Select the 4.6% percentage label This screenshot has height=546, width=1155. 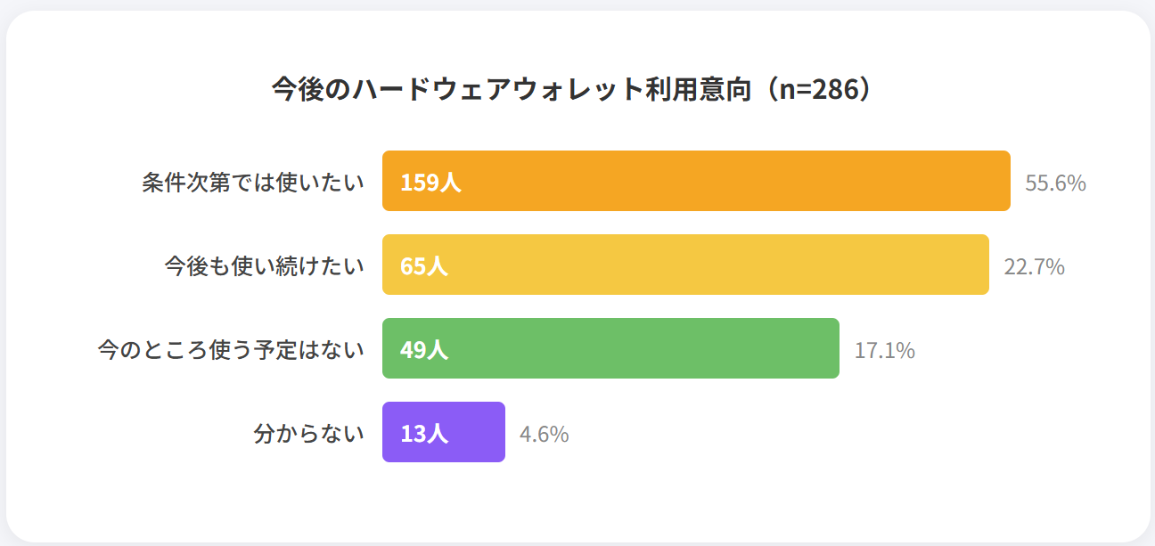click(x=544, y=435)
